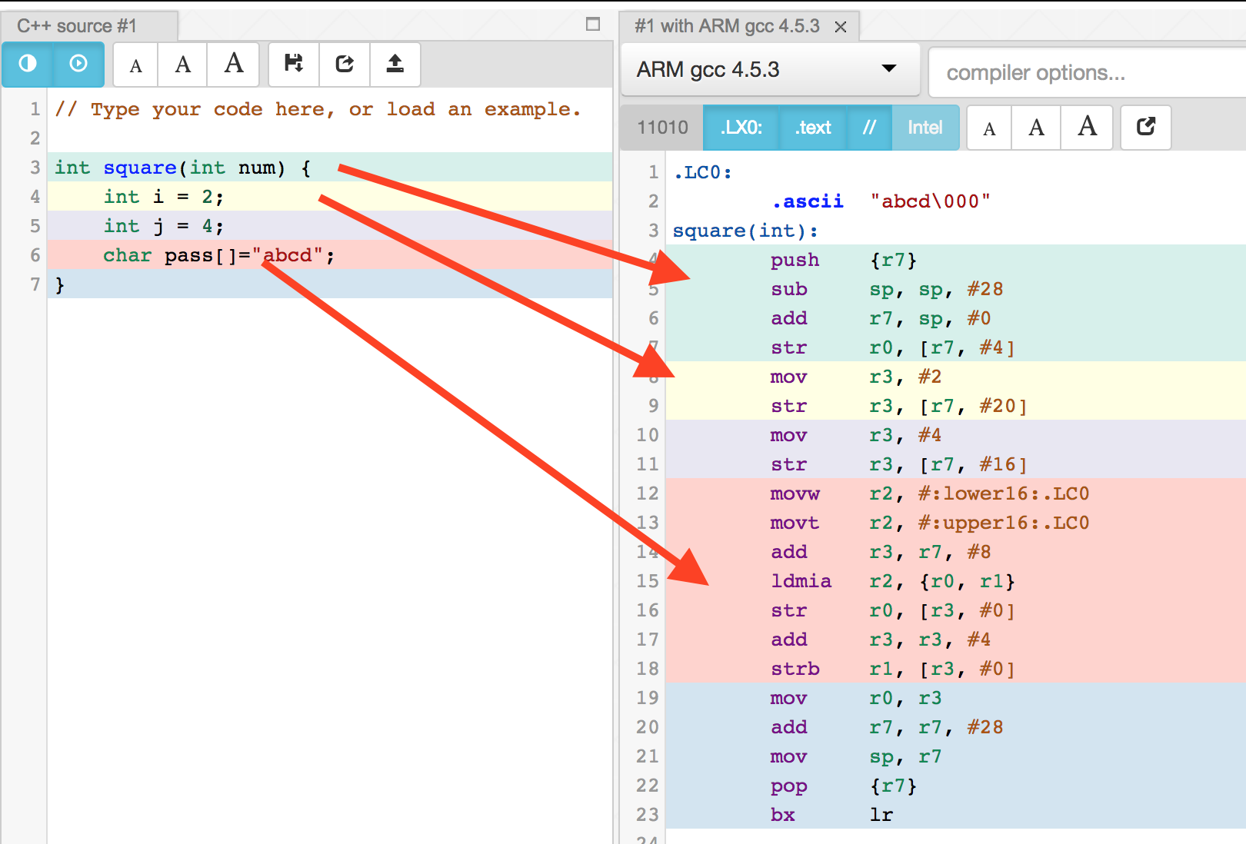Click share arrow icon in source toolbar

(x=345, y=64)
